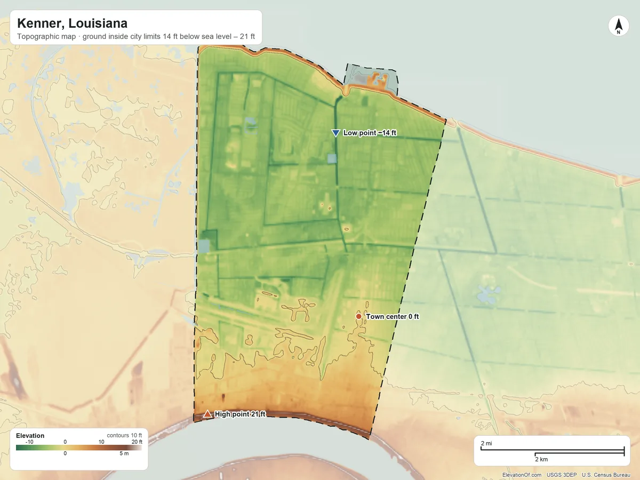This screenshot has width=640, height=480.
Task: Click the high point triangle marker
Action: (207, 413)
